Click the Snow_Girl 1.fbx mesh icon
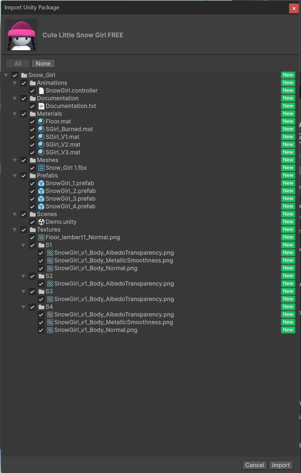The image size is (301, 473). pos(41,168)
